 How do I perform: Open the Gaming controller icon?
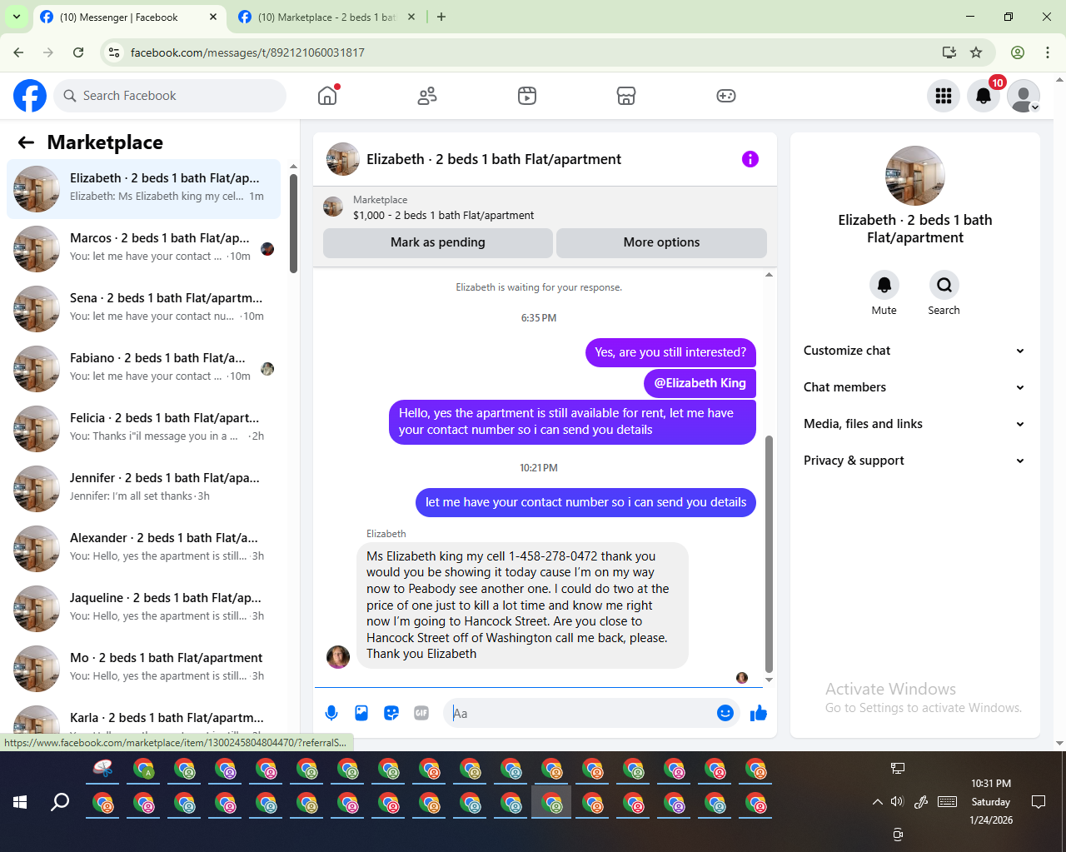click(726, 96)
